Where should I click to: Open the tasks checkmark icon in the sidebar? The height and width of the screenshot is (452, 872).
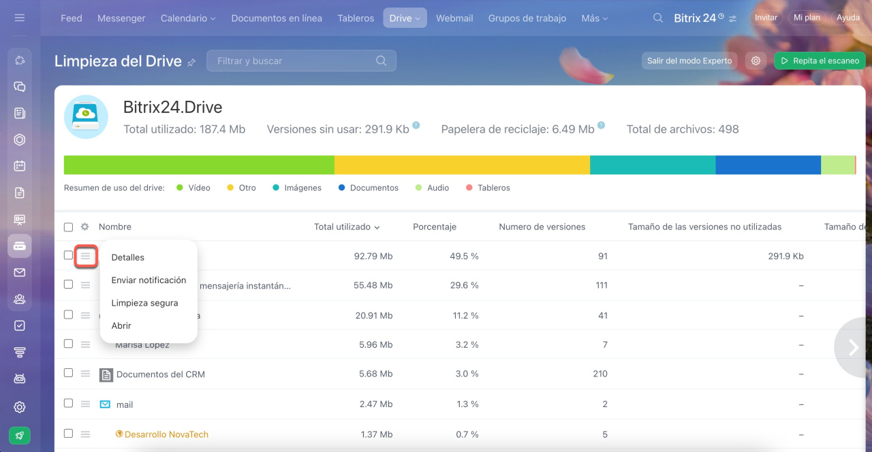[20, 325]
